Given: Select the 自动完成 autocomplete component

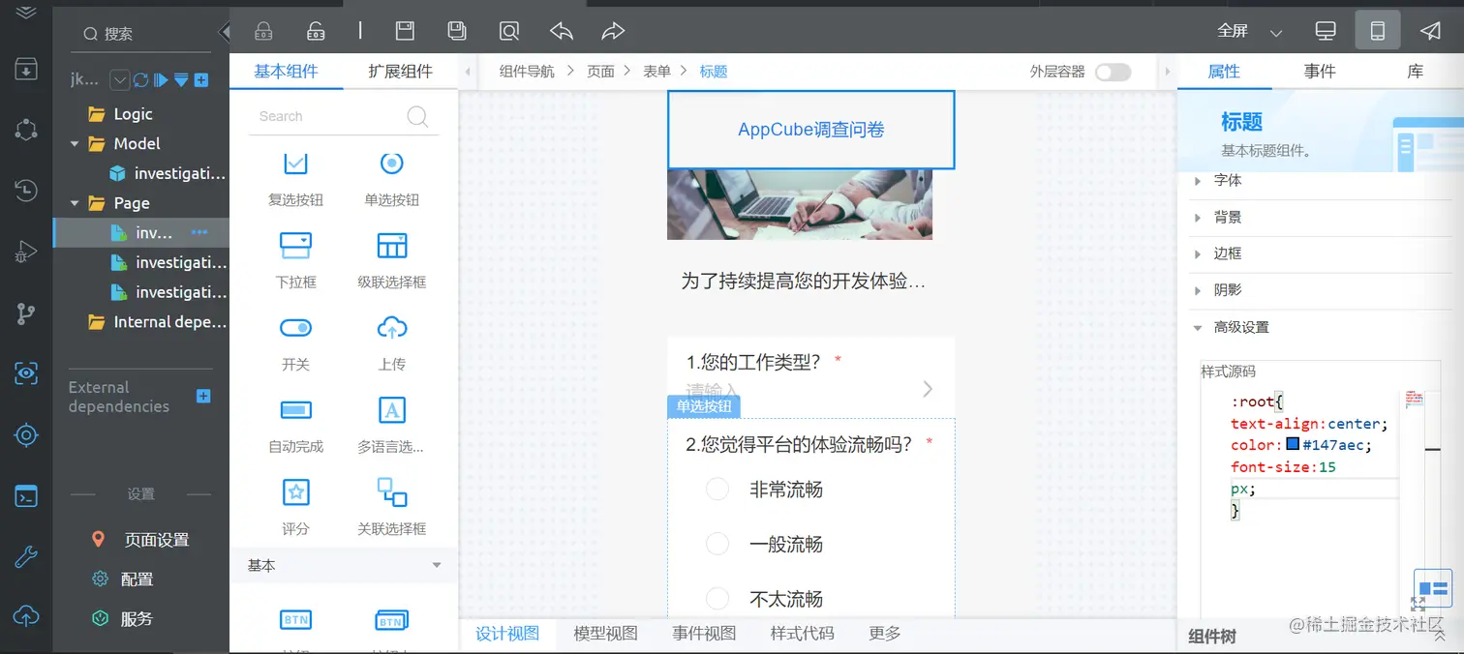Looking at the screenshot, I should click(x=295, y=426).
